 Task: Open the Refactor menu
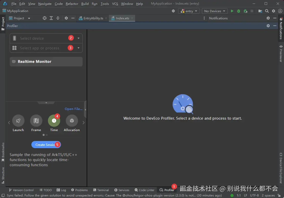click(72, 4)
